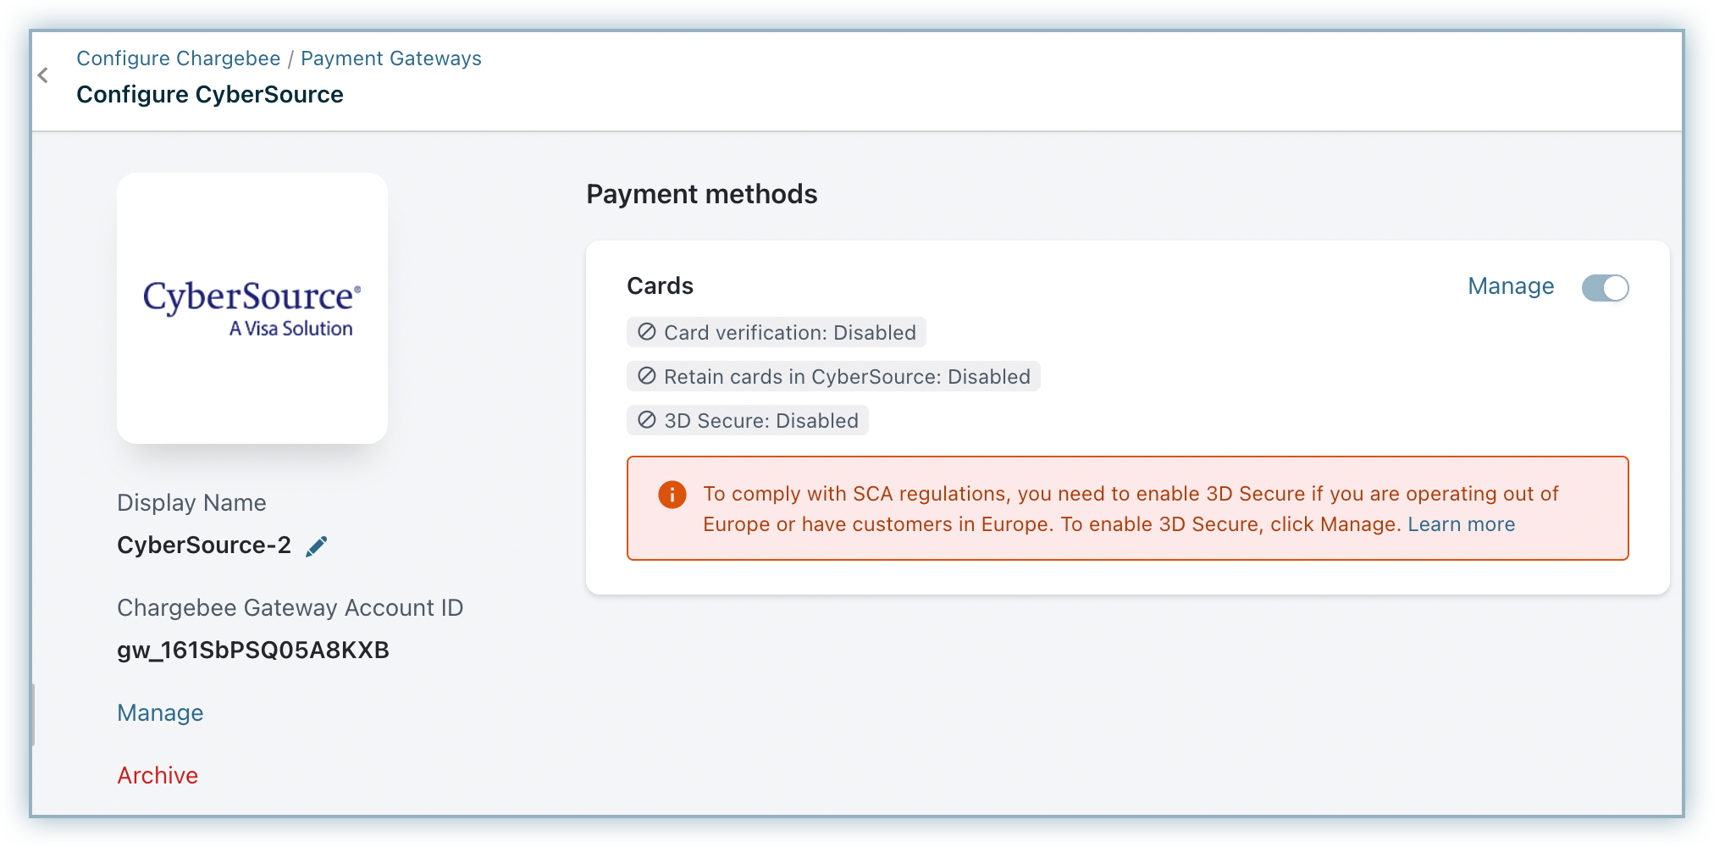This screenshot has height=847, width=1714.
Task: Click Manage under the gateway account ID
Action: click(x=160, y=713)
